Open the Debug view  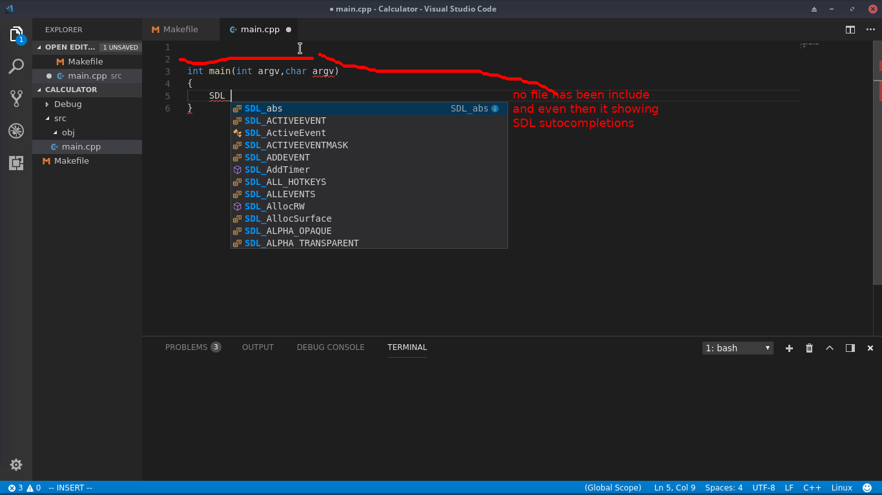coord(16,131)
